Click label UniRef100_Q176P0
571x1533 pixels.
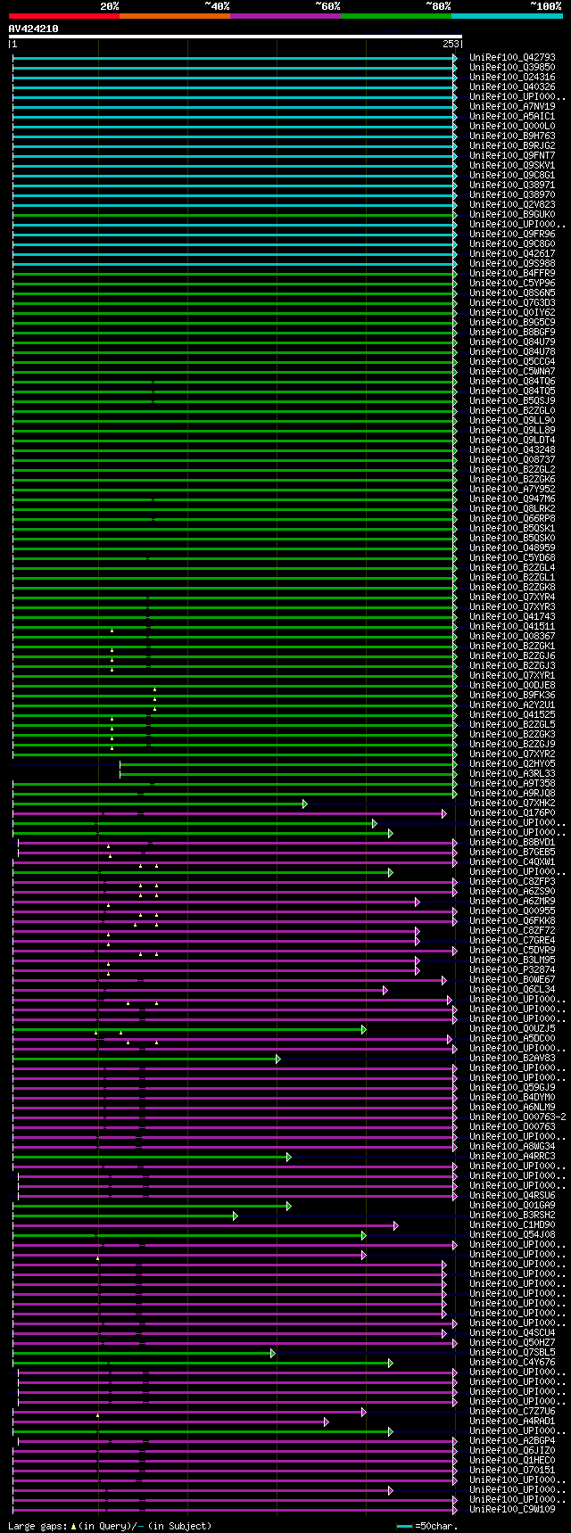click(x=512, y=812)
